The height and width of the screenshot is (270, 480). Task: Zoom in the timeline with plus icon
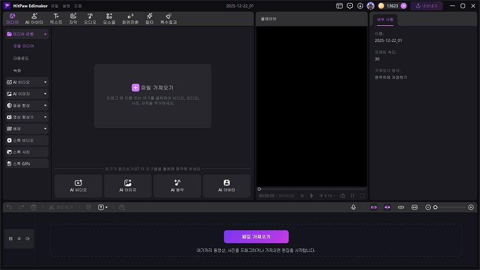(471, 207)
